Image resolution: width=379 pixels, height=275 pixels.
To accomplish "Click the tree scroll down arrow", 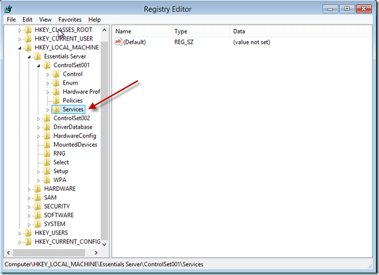I will pos(104,244).
